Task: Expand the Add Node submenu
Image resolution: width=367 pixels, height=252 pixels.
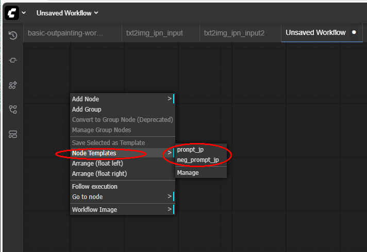Action: [123, 99]
